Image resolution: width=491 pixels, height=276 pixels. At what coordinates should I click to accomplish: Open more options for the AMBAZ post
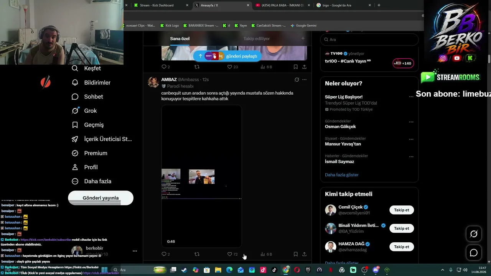click(304, 80)
